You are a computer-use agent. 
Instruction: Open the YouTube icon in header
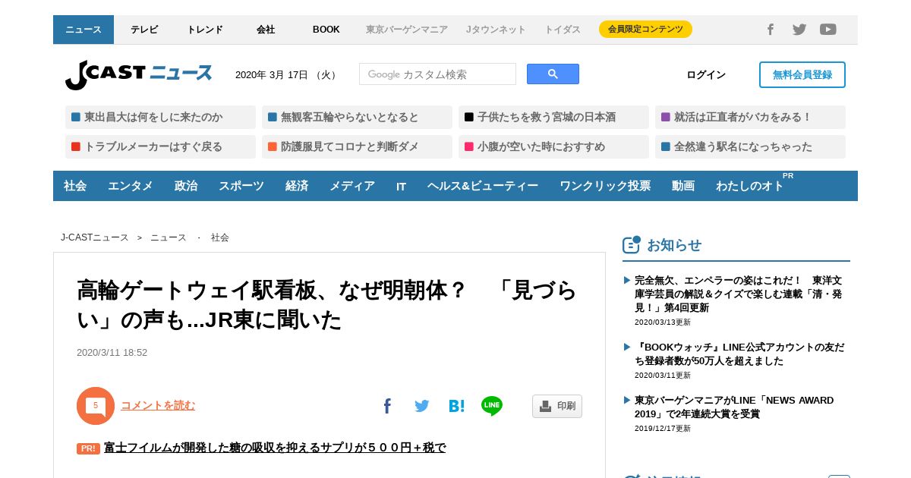828,30
